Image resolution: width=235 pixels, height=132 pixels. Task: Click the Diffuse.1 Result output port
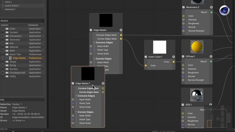(x=211, y=62)
